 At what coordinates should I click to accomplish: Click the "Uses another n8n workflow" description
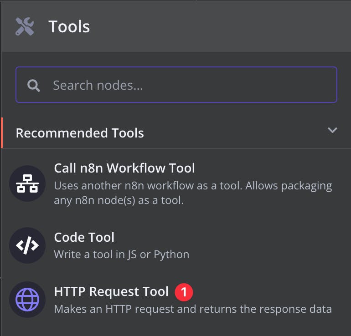coord(193,186)
